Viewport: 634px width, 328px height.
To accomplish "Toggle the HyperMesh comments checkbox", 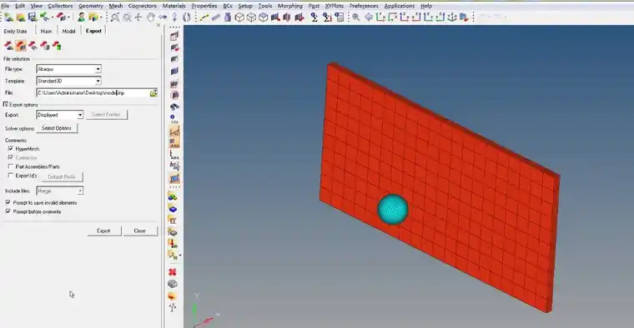I will pos(11,149).
